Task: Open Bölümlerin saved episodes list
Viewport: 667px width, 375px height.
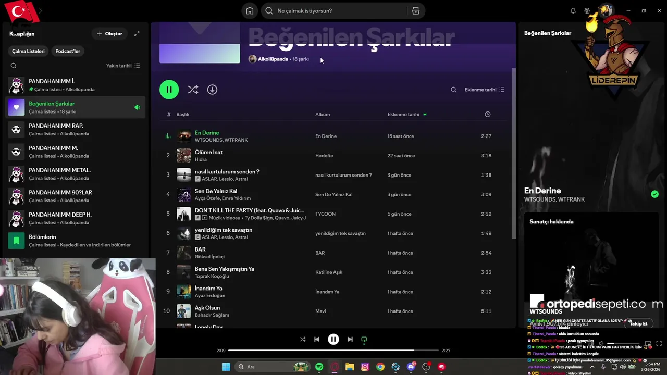Action: pyautogui.click(x=76, y=241)
